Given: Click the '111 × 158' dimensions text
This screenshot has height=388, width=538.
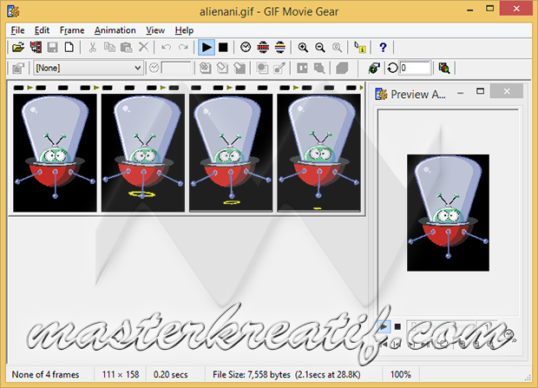Looking at the screenshot, I should tap(121, 374).
